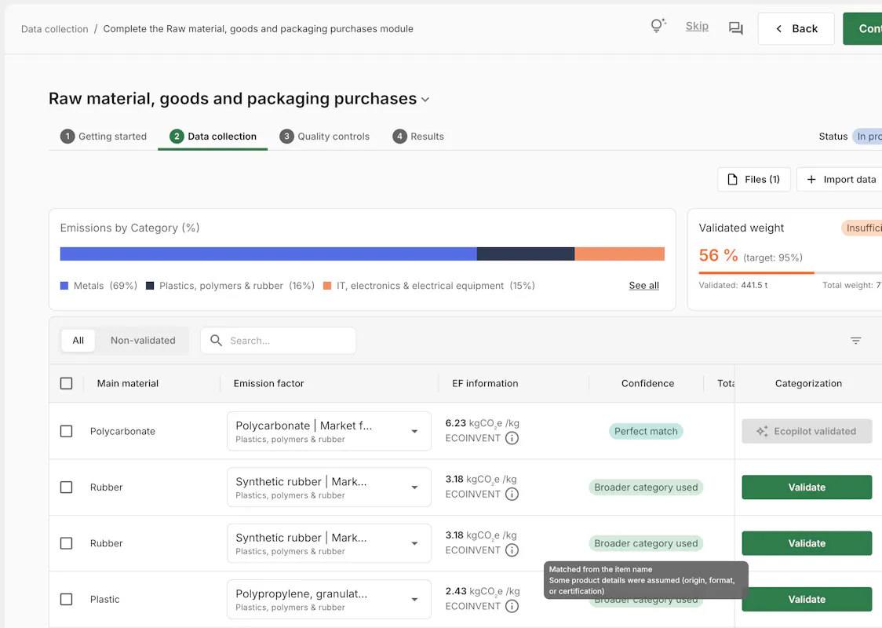This screenshot has height=628, width=882.
Task: Open the comments chat icon
Action: (736, 28)
